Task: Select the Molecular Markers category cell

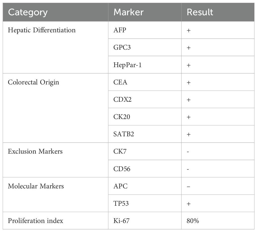Action: pyautogui.click(x=36, y=186)
